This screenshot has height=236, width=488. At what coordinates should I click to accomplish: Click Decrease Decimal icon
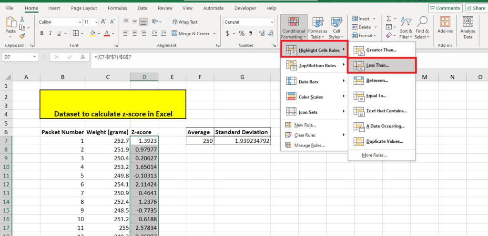271,33
